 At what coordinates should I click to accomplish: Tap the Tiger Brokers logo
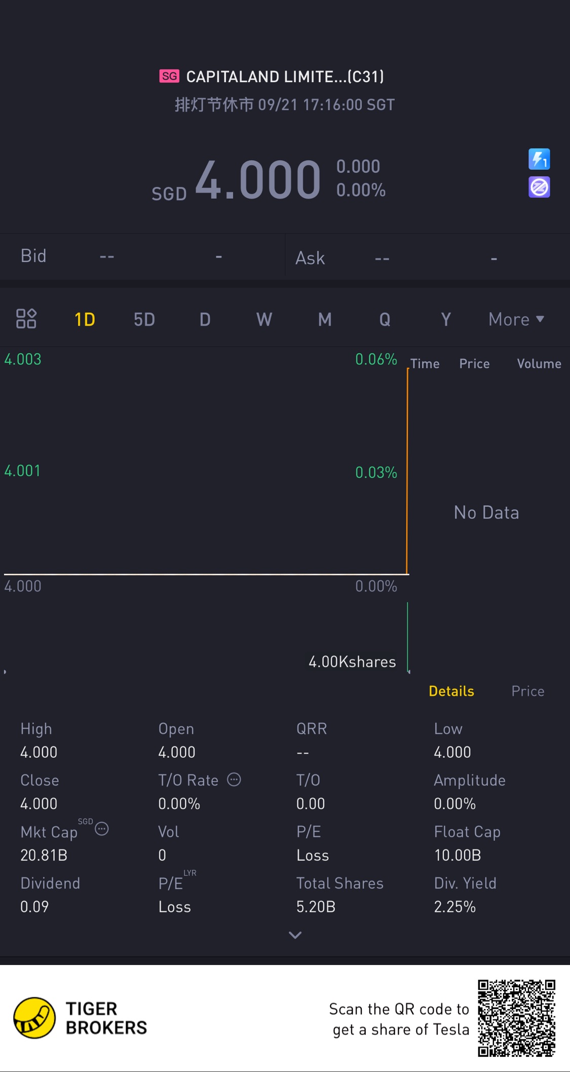34,1018
